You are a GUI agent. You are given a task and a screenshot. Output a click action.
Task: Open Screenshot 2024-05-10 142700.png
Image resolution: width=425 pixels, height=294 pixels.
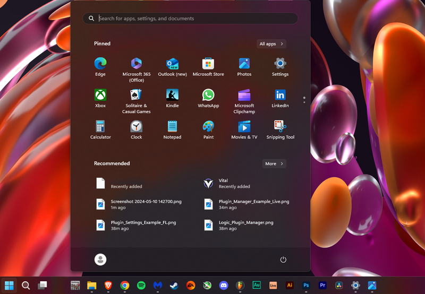point(146,204)
